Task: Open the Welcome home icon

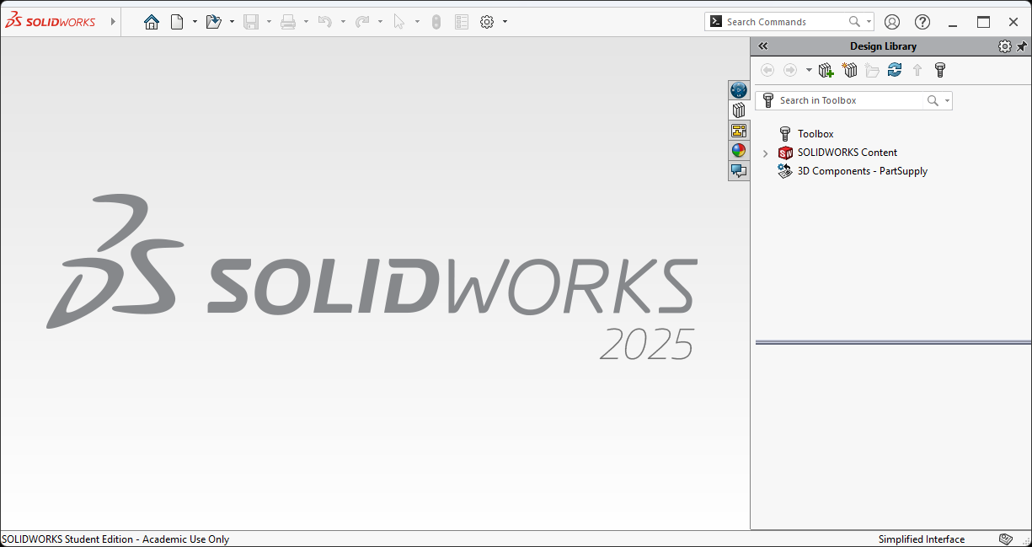Action: click(x=152, y=22)
